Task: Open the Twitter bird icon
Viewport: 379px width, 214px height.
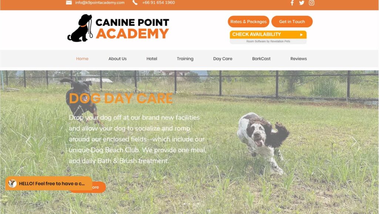Action: 301,3
